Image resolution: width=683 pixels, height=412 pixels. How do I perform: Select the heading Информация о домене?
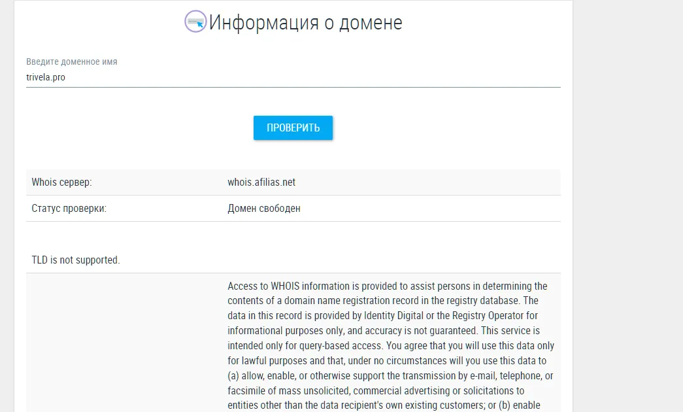pyautogui.click(x=305, y=23)
